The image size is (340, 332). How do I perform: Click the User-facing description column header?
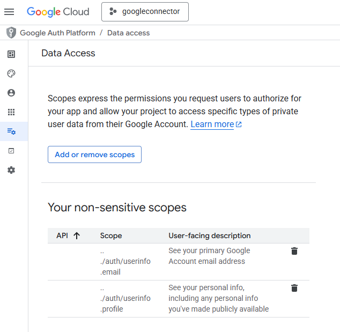(x=209, y=235)
